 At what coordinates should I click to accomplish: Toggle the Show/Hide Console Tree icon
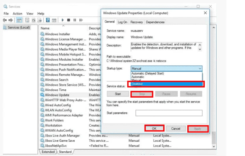click(x=19, y=20)
